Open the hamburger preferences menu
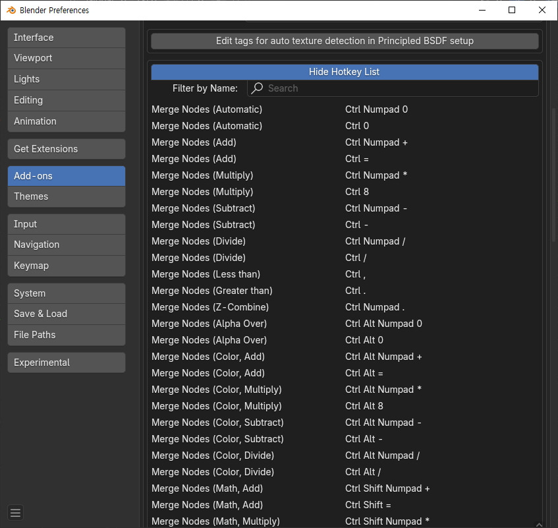 [15, 513]
